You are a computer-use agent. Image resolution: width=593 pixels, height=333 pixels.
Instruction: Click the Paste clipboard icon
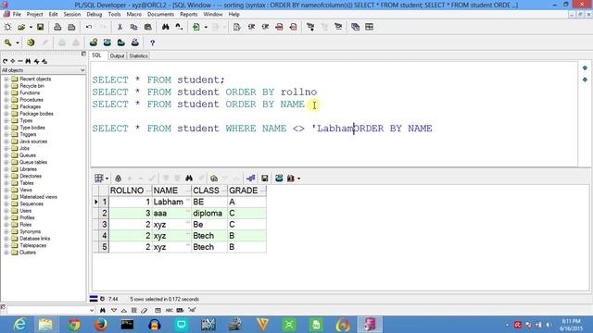(148, 27)
